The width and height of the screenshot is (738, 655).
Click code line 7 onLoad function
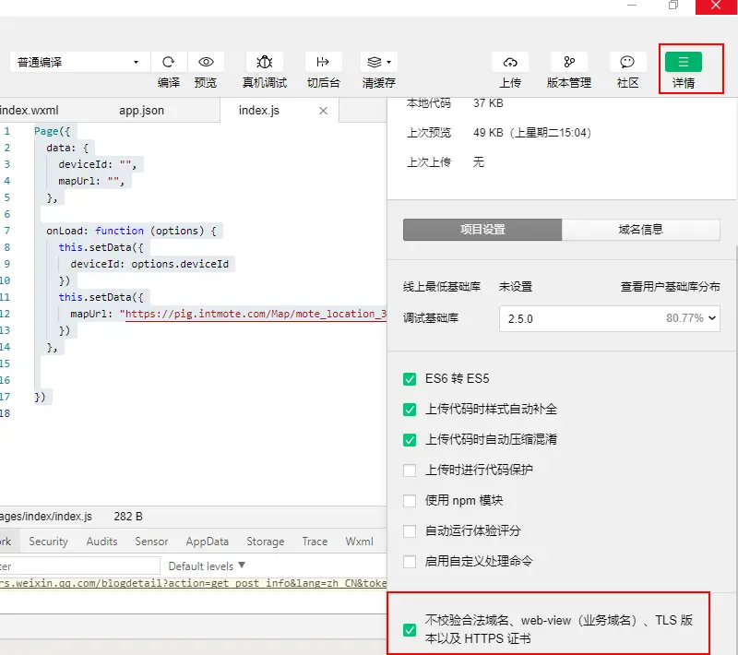131,231
